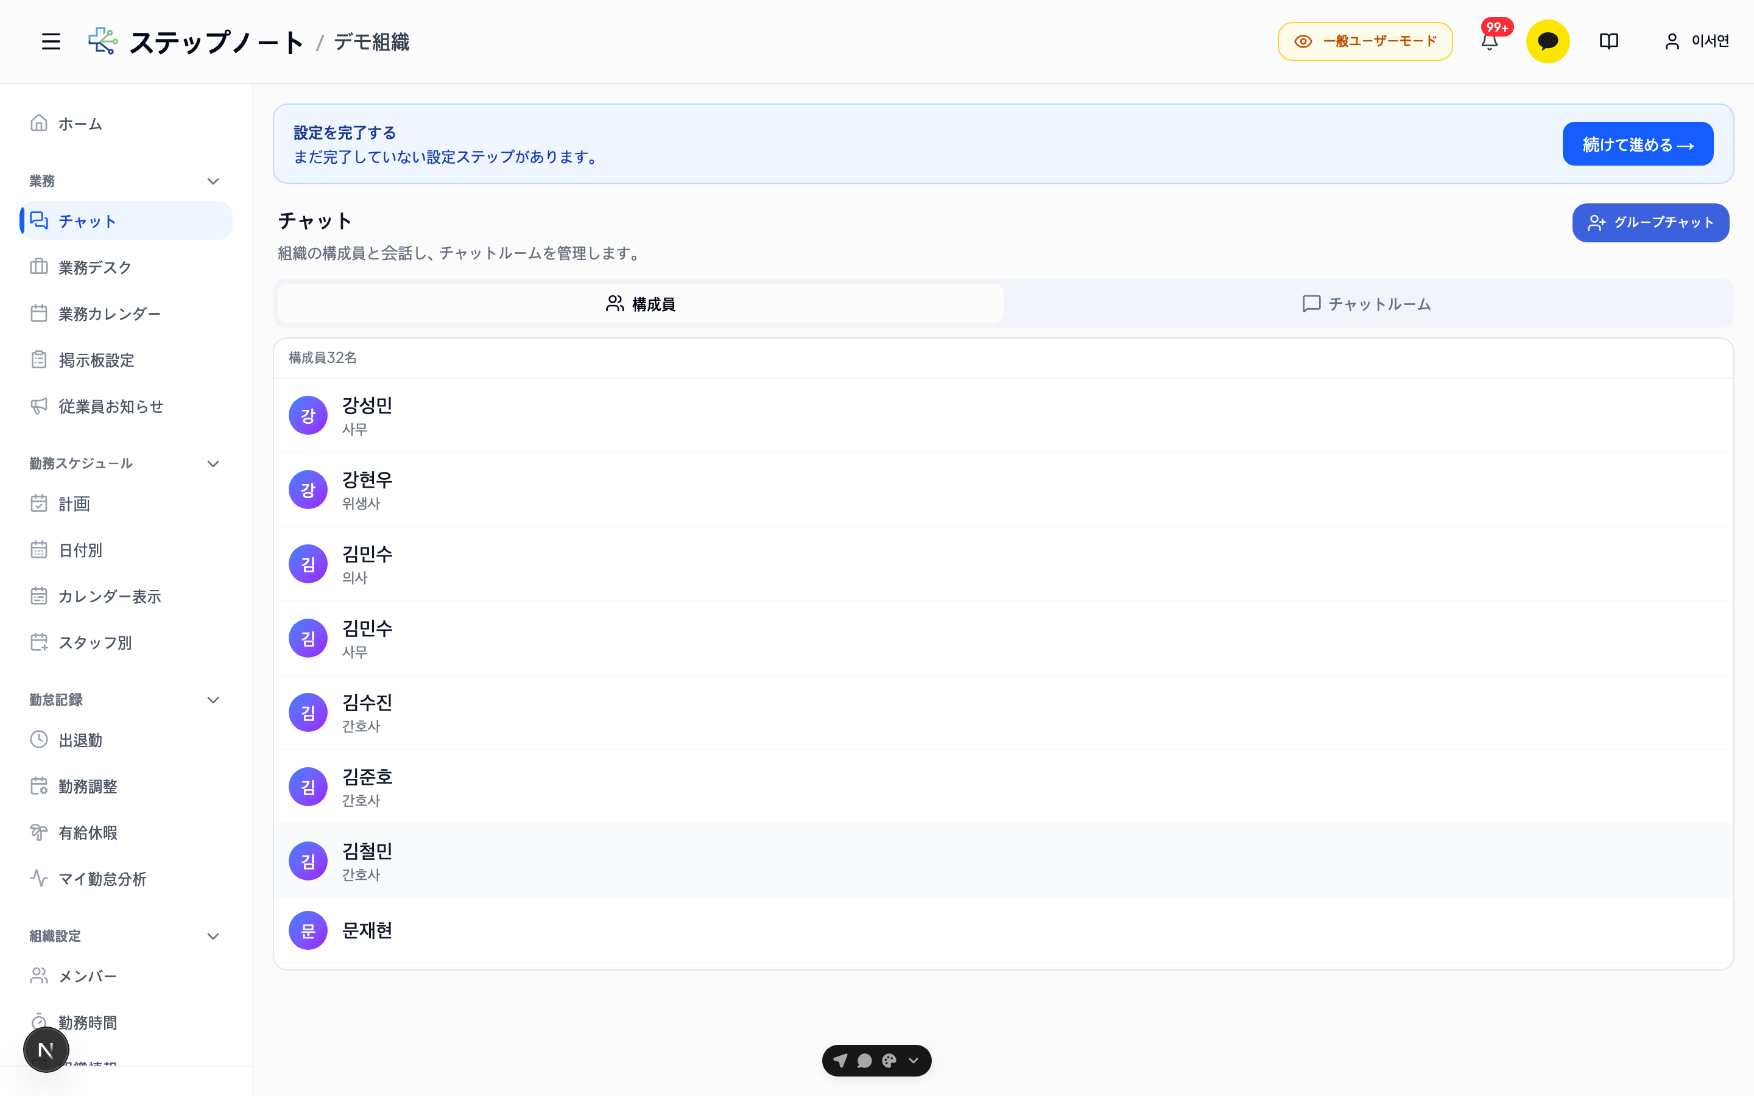Click the paper plane icon in bottom toolbar
Screen dimensions: 1754x1096
(840, 1061)
